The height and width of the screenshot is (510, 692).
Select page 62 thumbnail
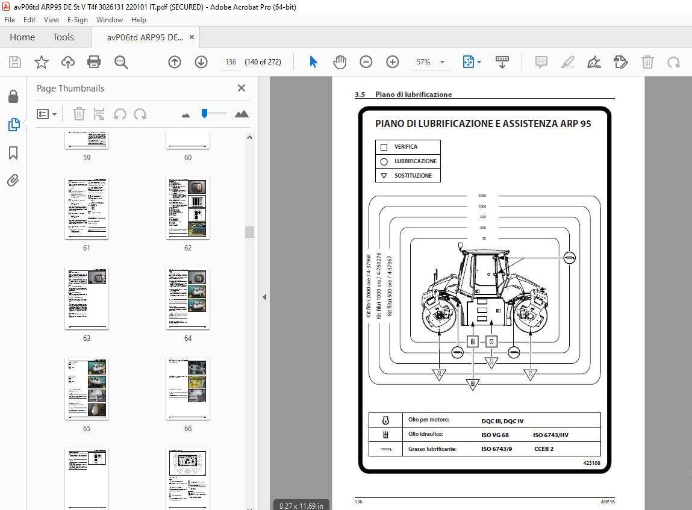(x=187, y=208)
